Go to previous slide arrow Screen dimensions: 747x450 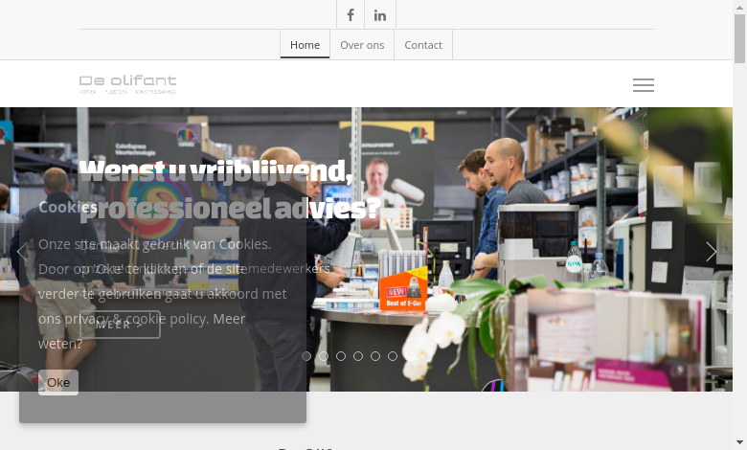(22, 252)
